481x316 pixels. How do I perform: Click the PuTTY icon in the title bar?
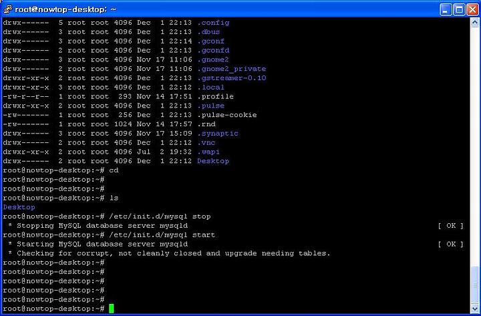7,9
